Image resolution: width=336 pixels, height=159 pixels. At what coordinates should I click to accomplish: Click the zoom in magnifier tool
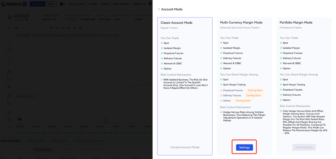(x=9, y=103)
